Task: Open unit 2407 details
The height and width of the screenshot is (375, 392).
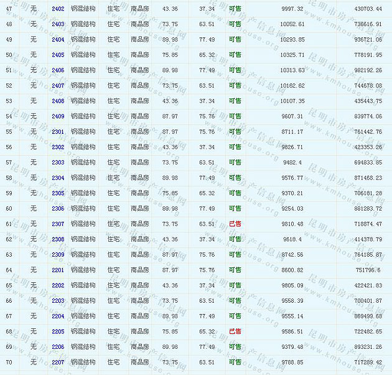Action: pos(58,85)
